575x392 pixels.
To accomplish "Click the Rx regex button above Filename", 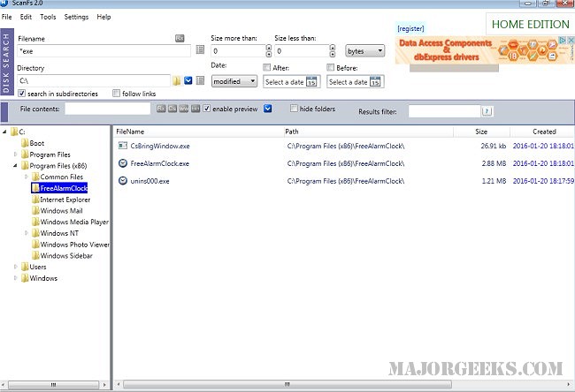I will 180,39.
